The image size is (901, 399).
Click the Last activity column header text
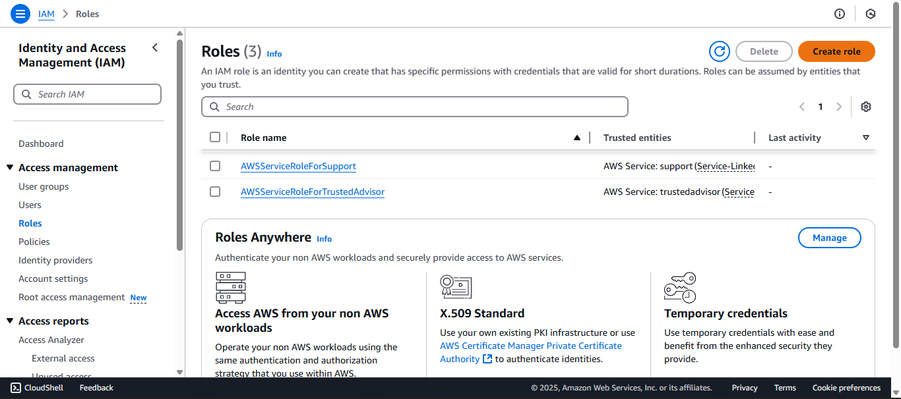(795, 138)
